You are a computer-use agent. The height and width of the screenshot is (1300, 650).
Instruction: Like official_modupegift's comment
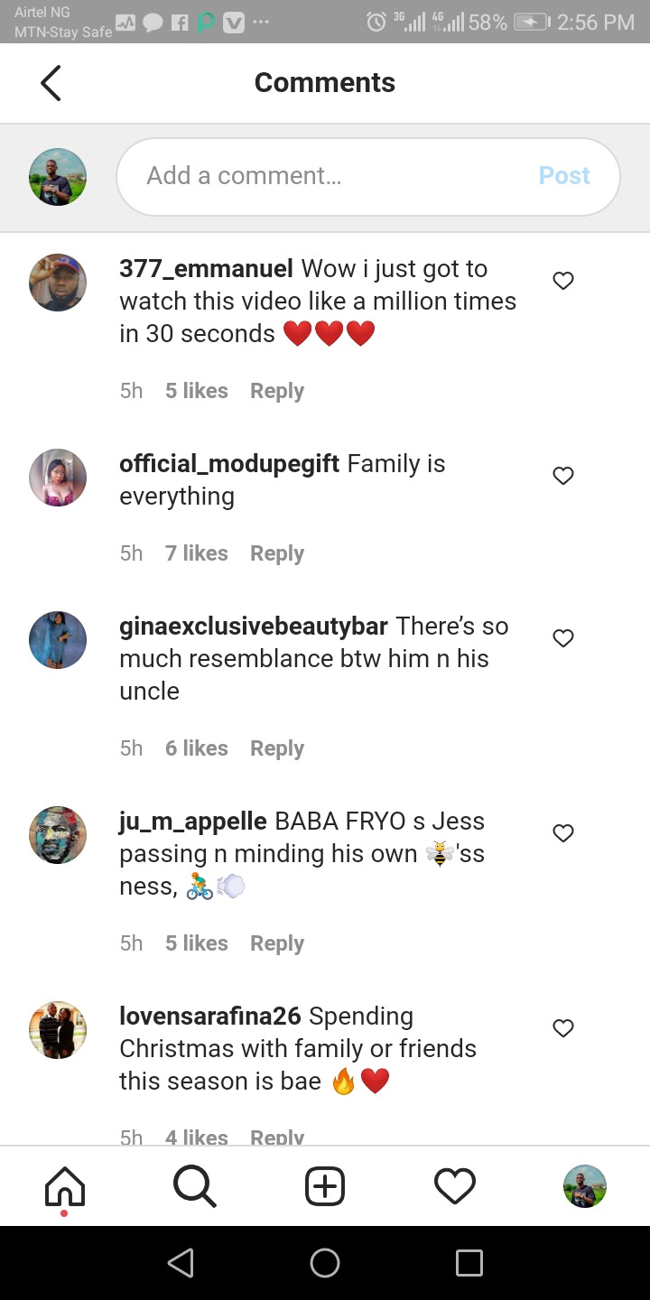tap(563, 476)
